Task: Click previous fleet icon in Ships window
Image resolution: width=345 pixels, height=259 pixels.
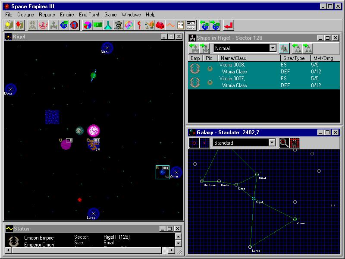Action: pyautogui.click(x=297, y=48)
